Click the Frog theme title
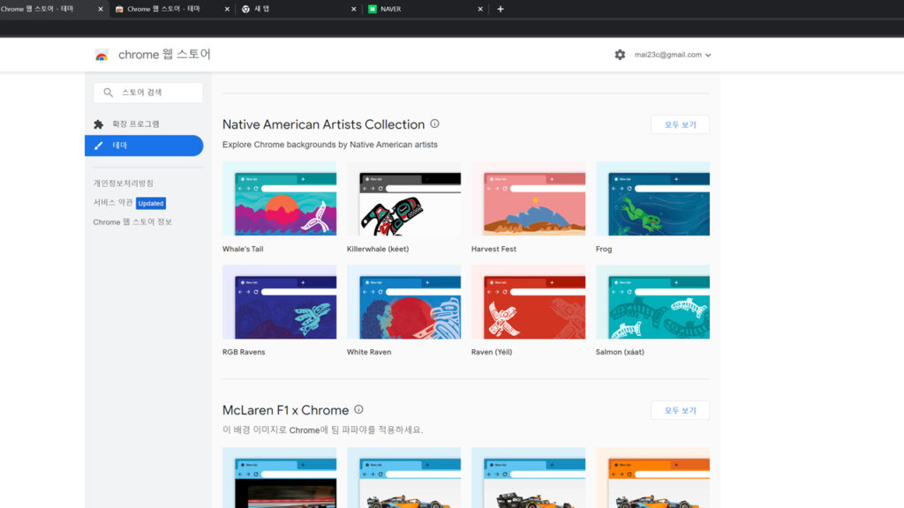Screen dimensions: 904x508 pos(604,249)
